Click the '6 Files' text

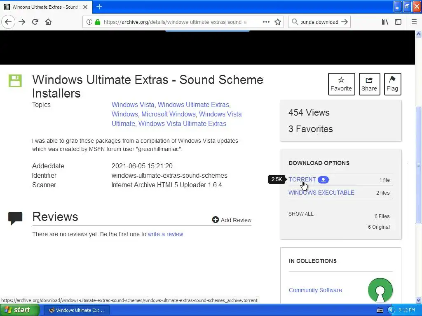click(382, 216)
